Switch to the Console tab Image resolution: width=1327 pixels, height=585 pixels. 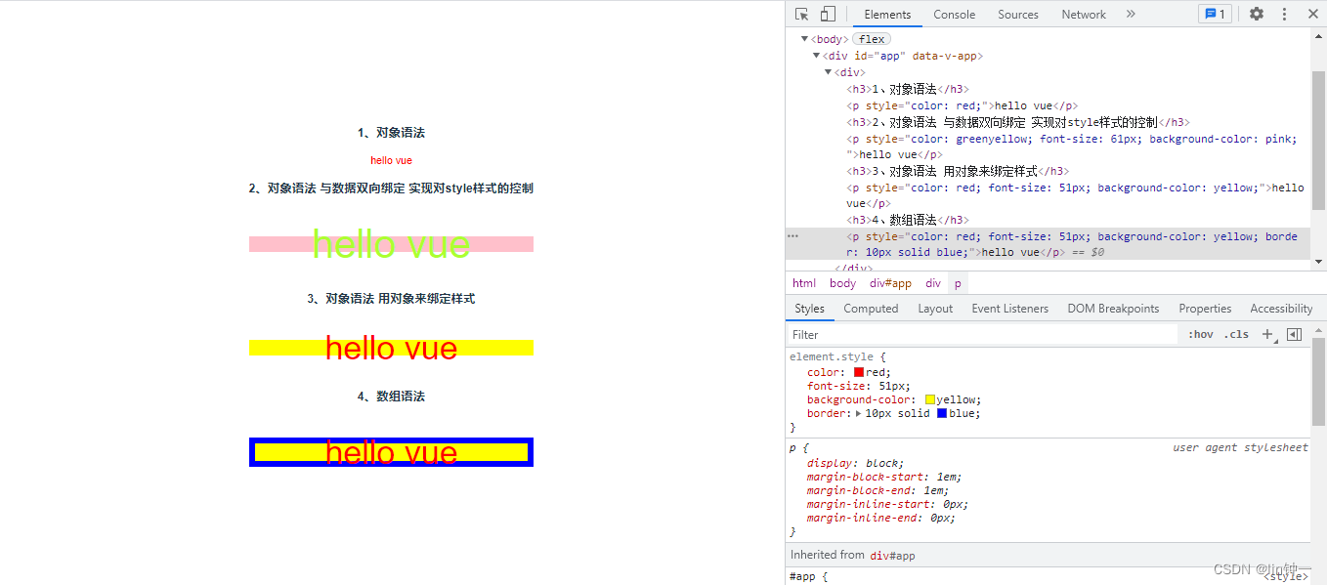click(954, 15)
